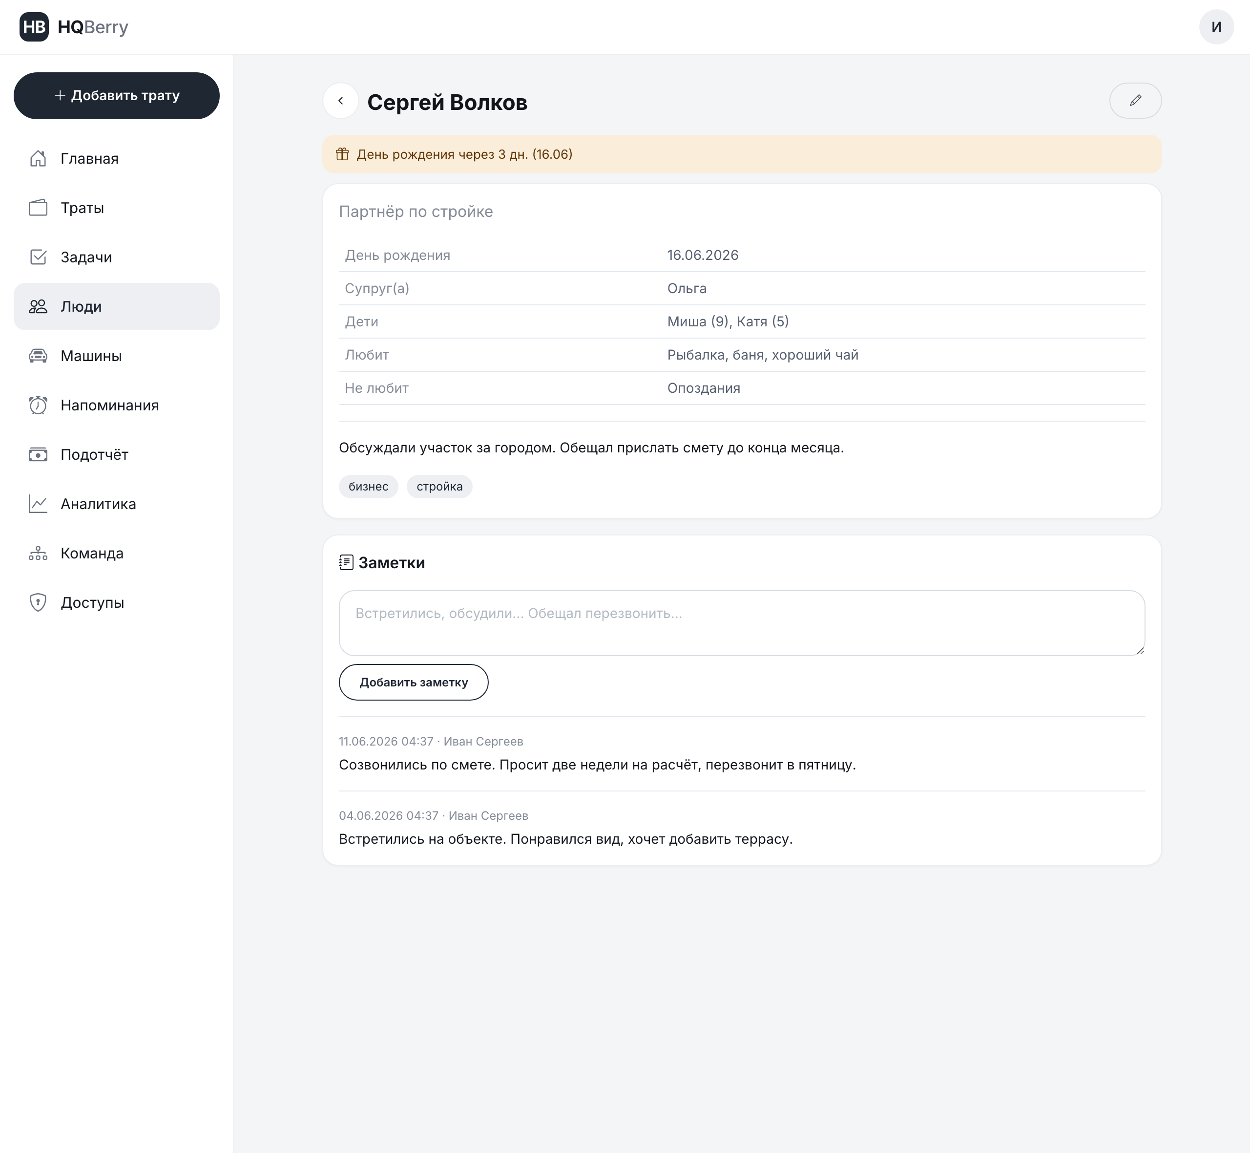Click the gift icon in birthday banner
This screenshot has height=1153, width=1250.
(x=342, y=154)
